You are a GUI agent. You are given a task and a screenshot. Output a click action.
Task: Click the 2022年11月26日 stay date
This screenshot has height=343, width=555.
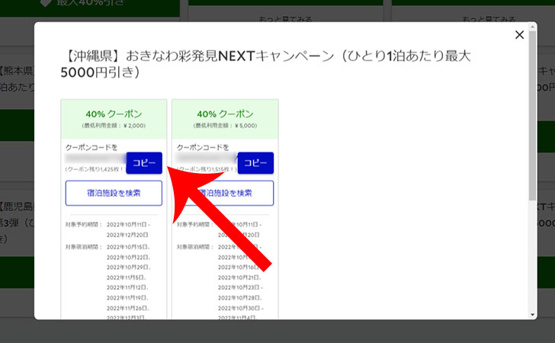(128, 308)
